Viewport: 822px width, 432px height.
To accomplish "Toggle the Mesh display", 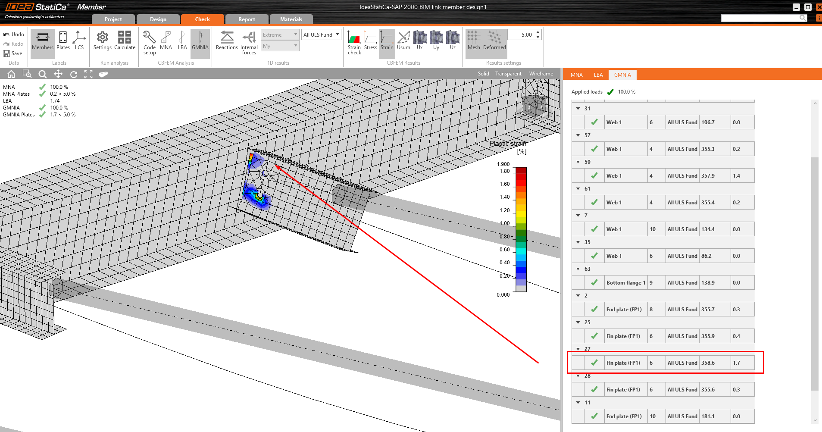I will (x=474, y=41).
